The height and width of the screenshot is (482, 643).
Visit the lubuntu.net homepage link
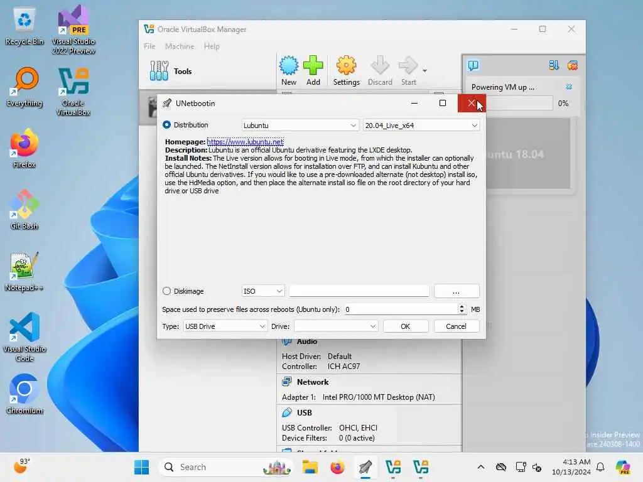click(245, 142)
